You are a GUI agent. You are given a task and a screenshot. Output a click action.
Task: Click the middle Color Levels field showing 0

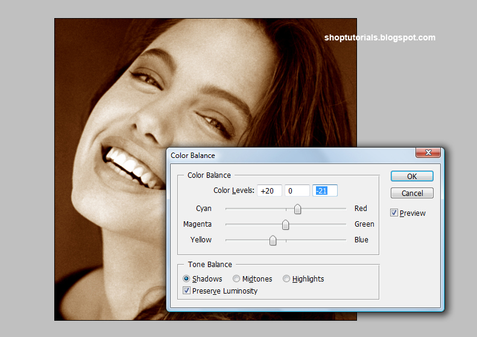tap(297, 191)
